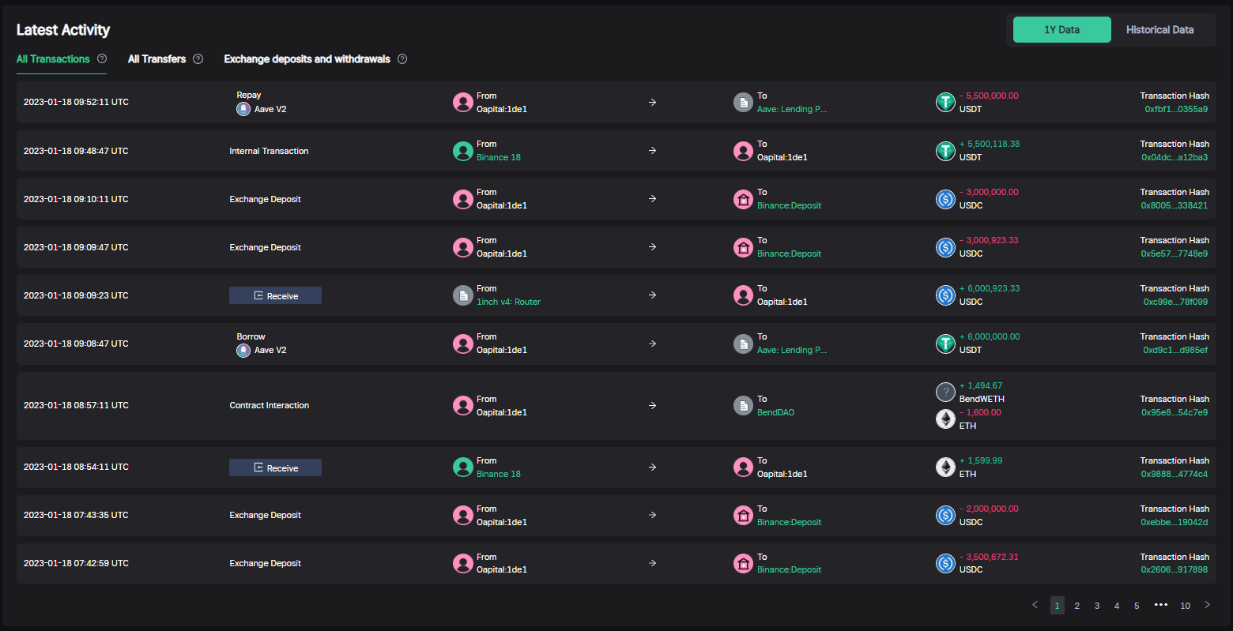Click USDT token icon for -5,500,000.00
The height and width of the screenshot is (631, 1233).
pyautogui.click(x=945, y=102)
